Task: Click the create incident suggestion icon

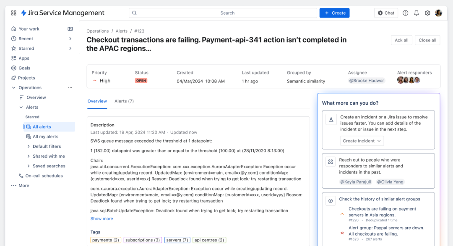Action: point(331,120)
